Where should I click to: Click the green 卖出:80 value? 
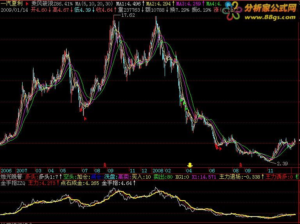pos(163,177)
